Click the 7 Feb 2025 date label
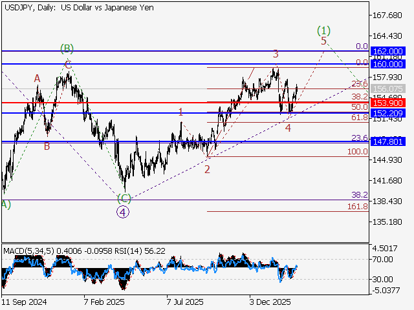Image resolution: width=414 pixels, height=310 pixels. [x=103, y=302]
